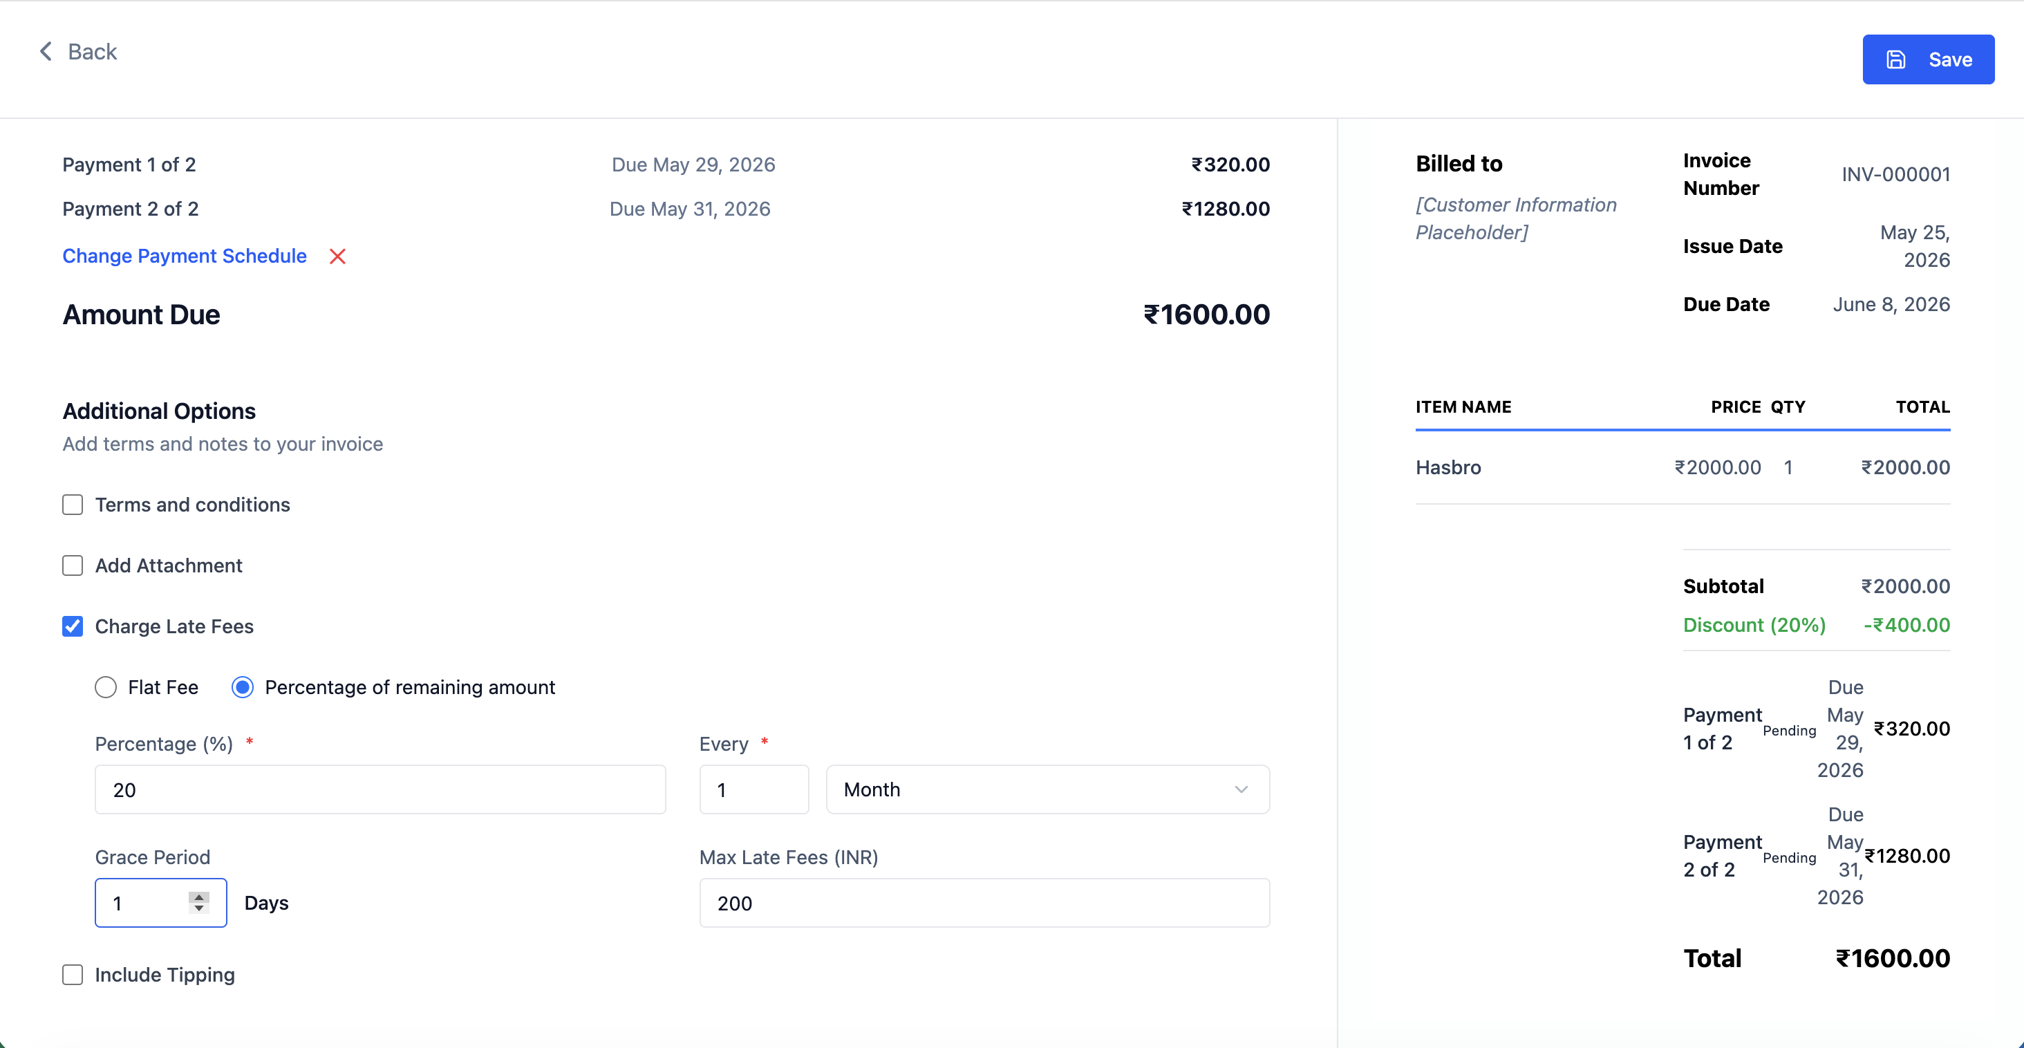The image size is (2024, 1048).
Task: Click the Back label text
Action: click(92, 52)
